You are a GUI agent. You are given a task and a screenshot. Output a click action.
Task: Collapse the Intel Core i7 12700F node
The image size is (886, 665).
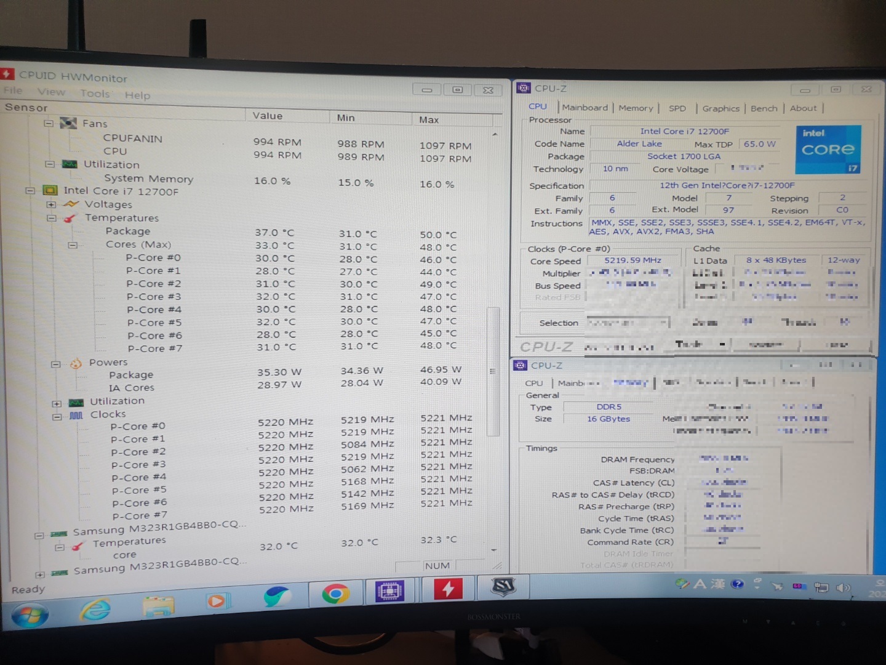pyautogui.click(x=30, y=191)
